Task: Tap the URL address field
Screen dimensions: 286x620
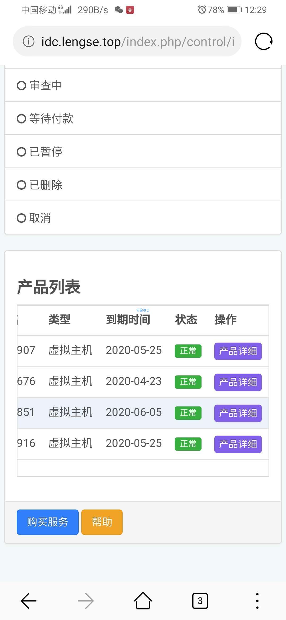Action: point(138,42)
